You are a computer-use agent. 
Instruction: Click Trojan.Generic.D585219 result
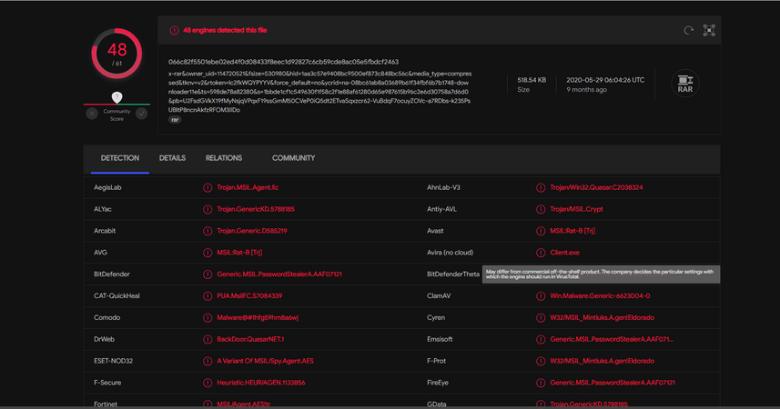(x=252, y=231)
